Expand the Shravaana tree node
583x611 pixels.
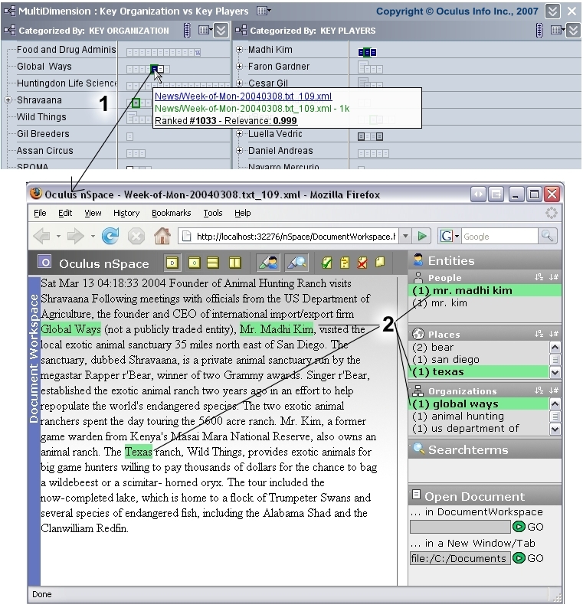coord(8,100)
